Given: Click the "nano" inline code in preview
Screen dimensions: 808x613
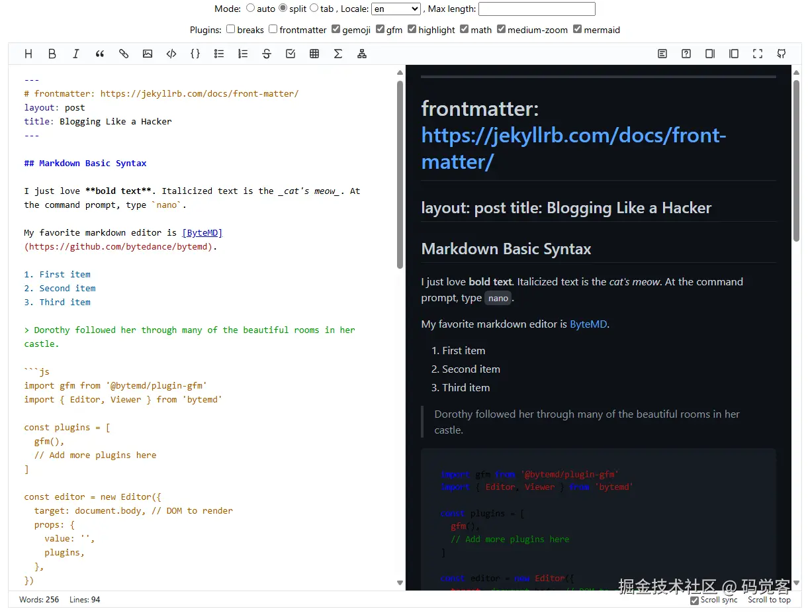Looking at the screenshot, I should pyautogui.click(x=498, y=299).
